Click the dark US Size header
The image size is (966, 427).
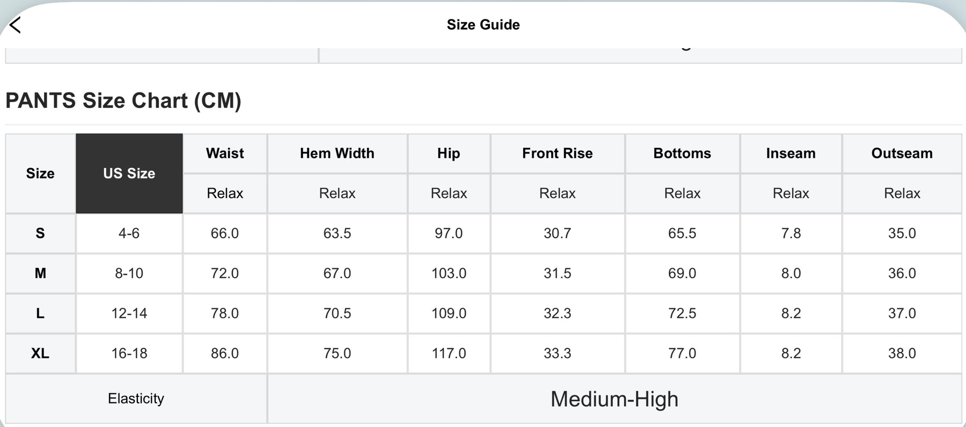[129, 174]
